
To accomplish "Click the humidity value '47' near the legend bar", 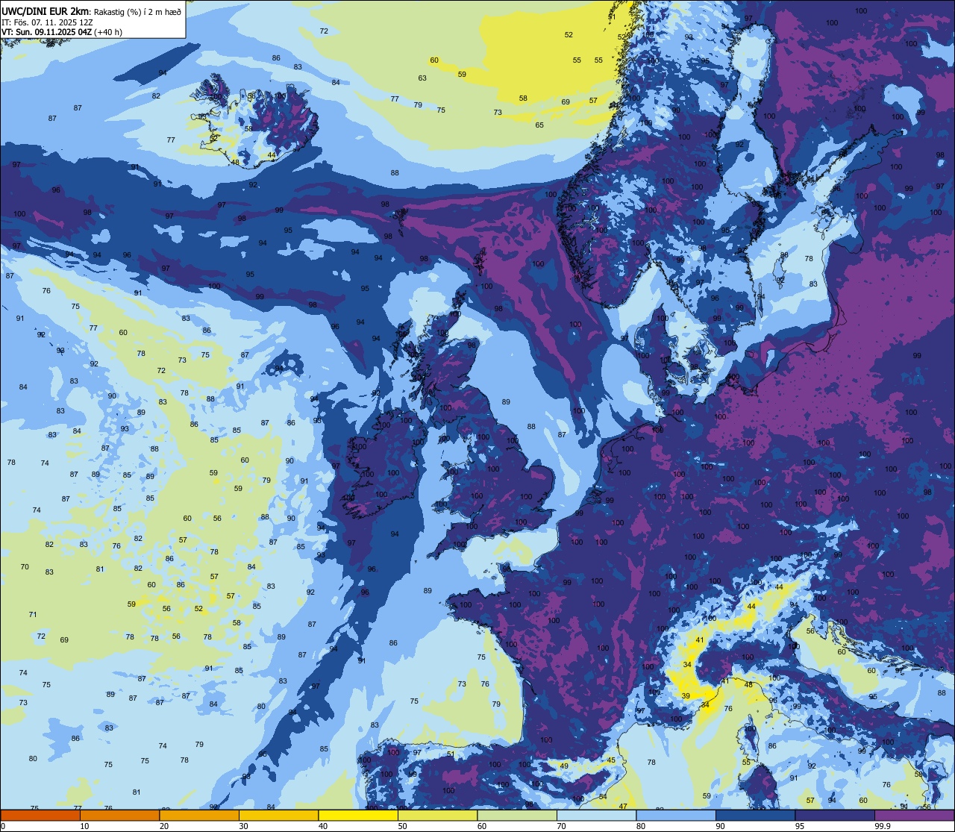I will 623,807.
